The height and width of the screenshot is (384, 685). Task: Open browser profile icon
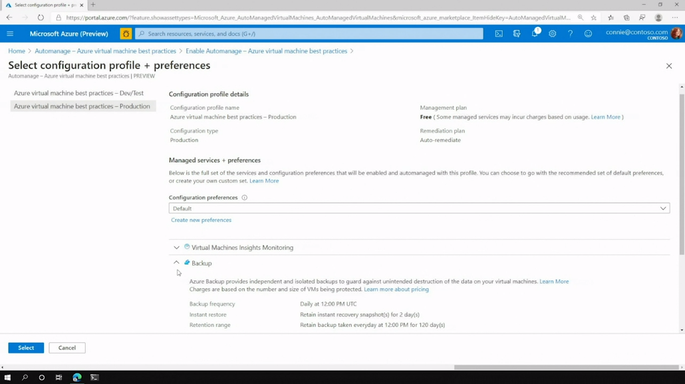(x=658, y=17)
